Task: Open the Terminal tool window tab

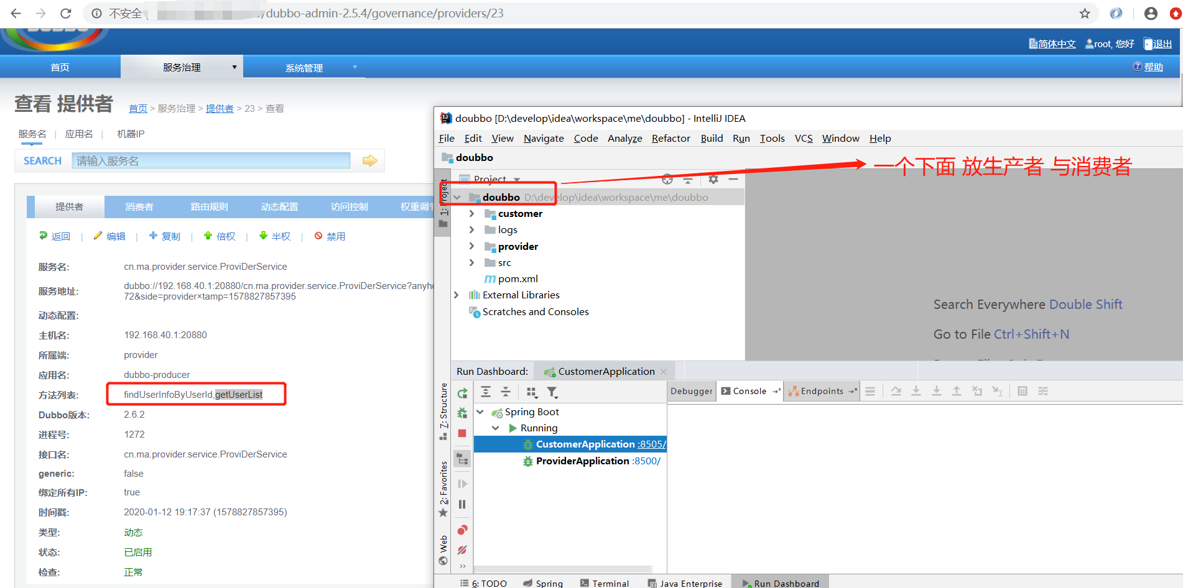Action: tap(605, 583)
